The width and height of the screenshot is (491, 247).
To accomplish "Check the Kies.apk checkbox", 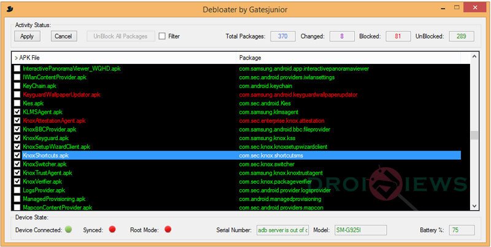I will (x=17, y=103).
